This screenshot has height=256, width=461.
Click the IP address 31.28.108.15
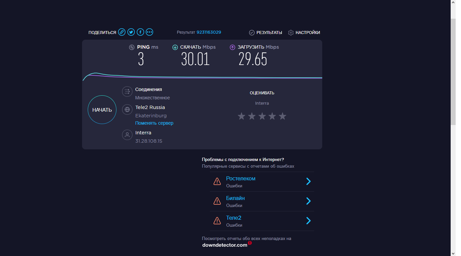pyautogui.click(x=149, y=141)
